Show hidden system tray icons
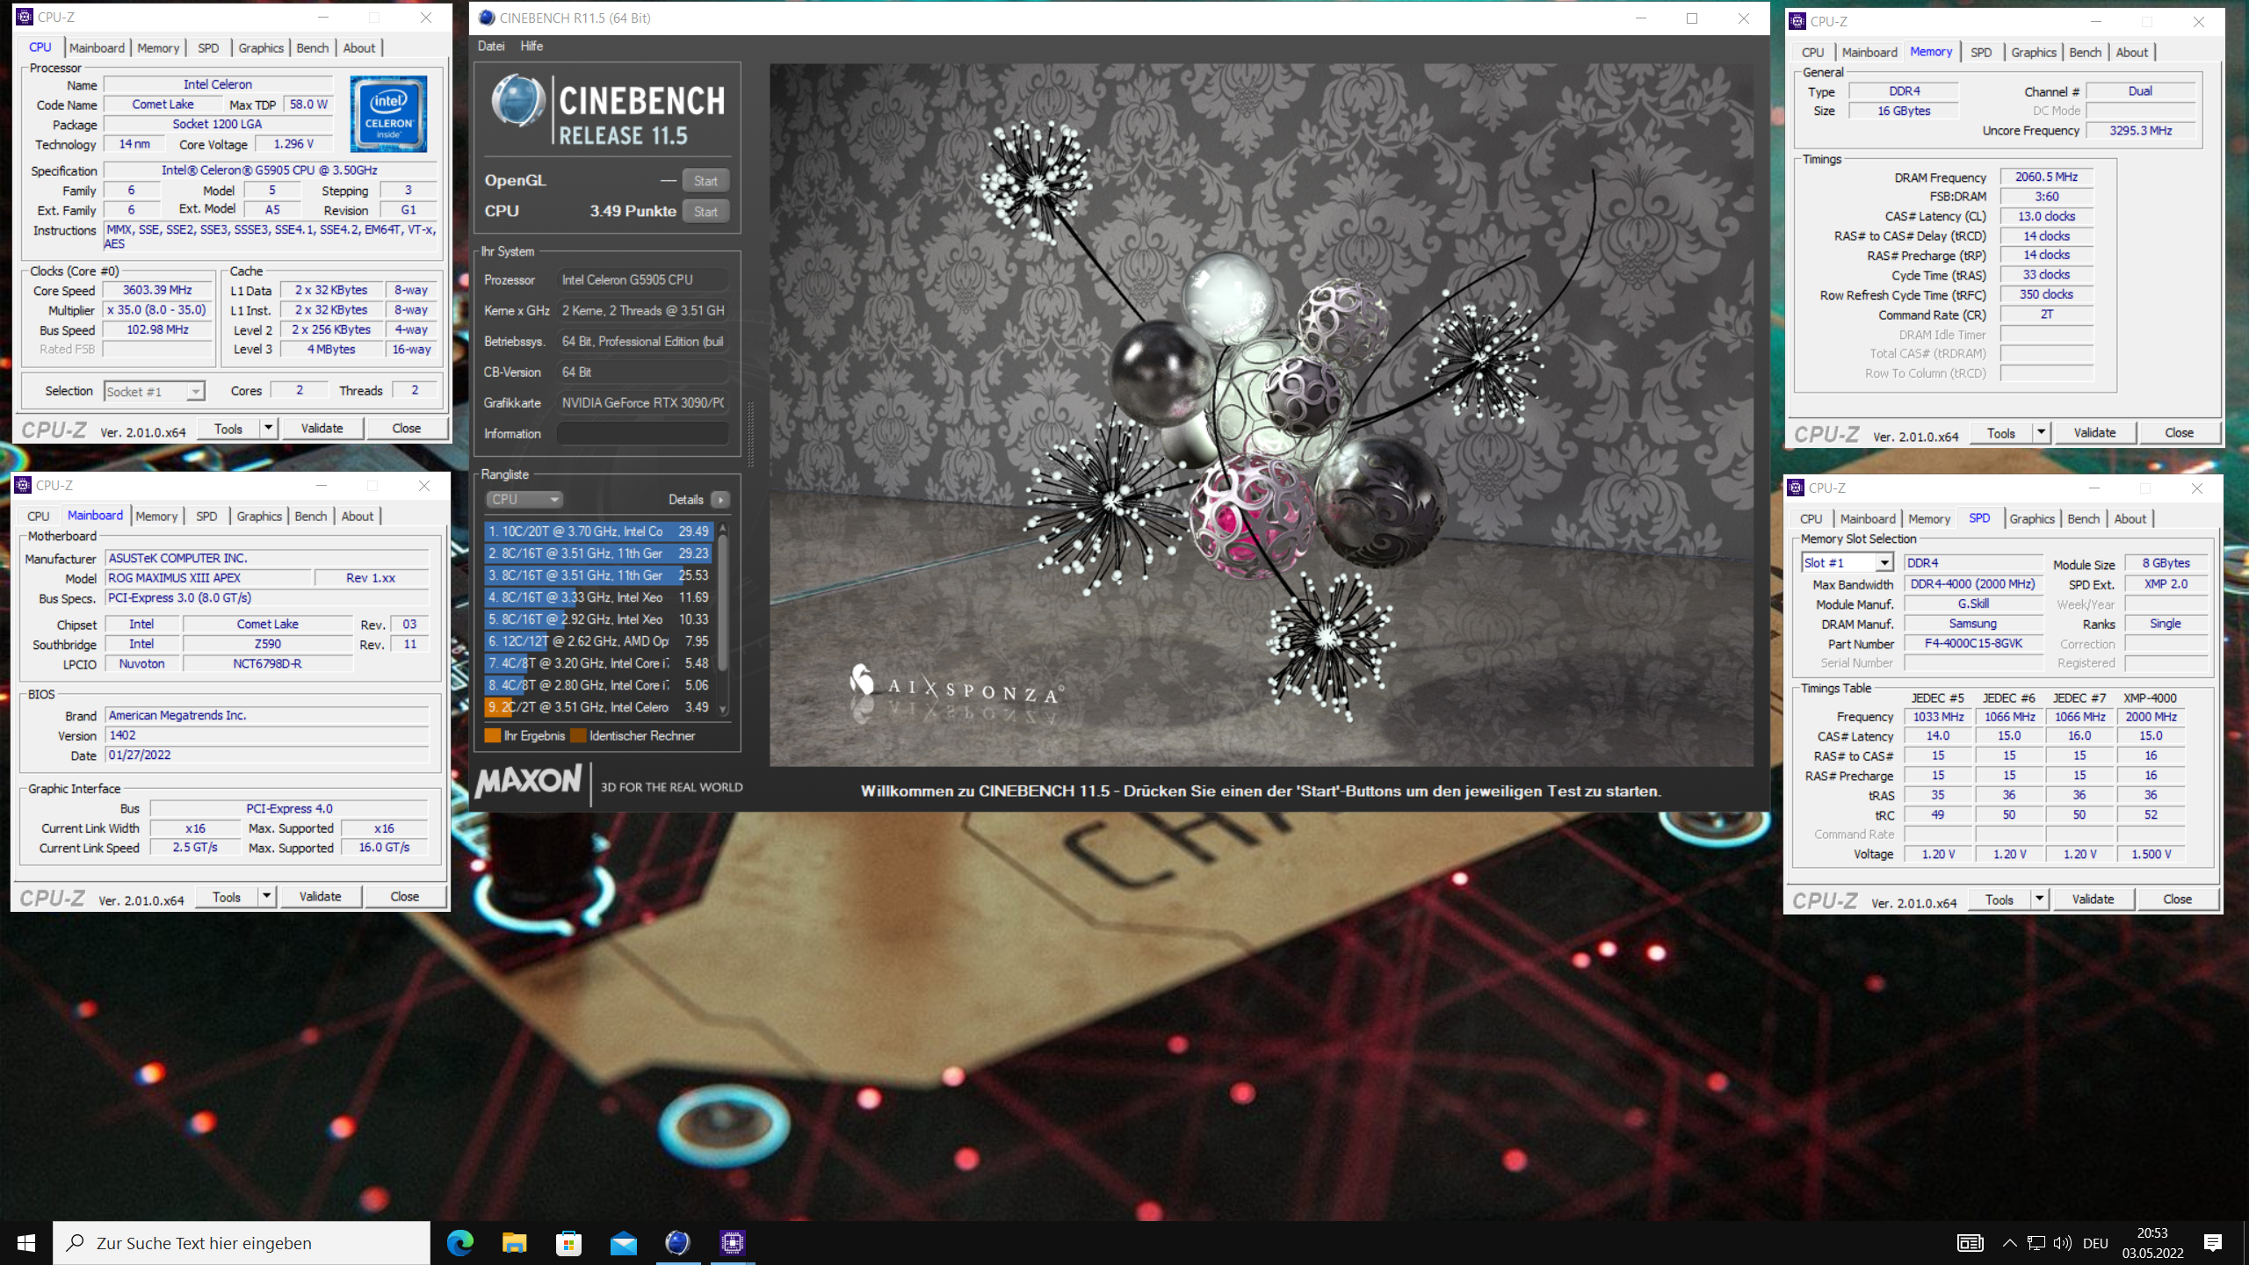The height and width of the screenshot is (1265, 2249). click(x=2009, y=1242)
